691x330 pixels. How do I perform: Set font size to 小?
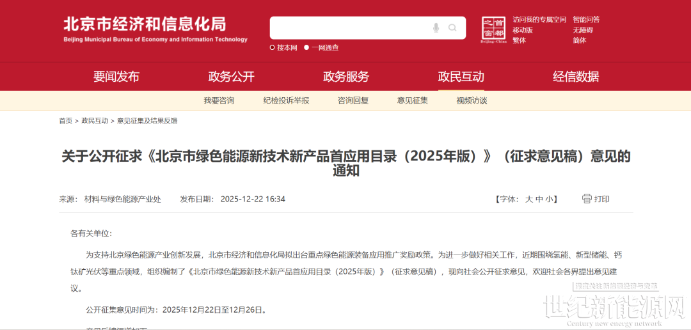[549, 199]
